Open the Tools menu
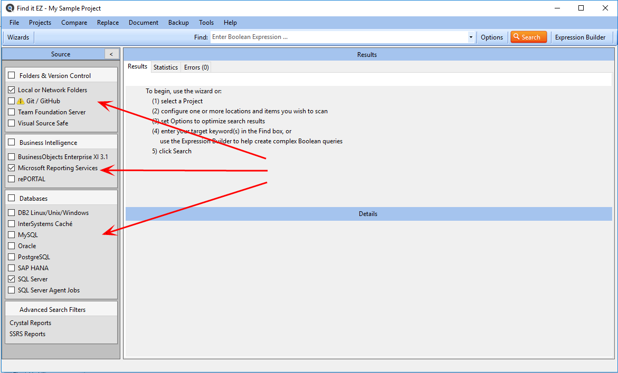This screenshot has width=618, height=373. coord(206,23)
